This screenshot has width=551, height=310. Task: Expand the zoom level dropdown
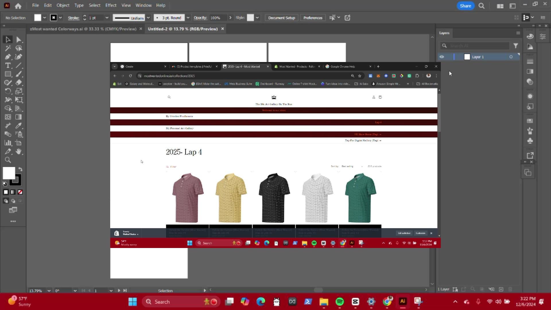tap(49, 290)
